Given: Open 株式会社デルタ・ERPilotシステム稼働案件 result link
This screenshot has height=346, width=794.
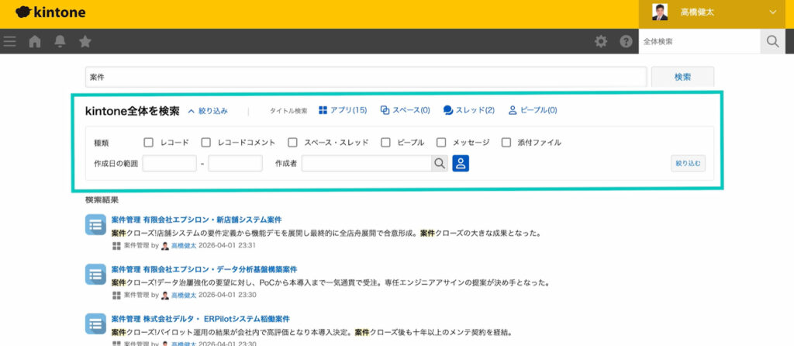Looking at the screenshot, I should (201, 319).
